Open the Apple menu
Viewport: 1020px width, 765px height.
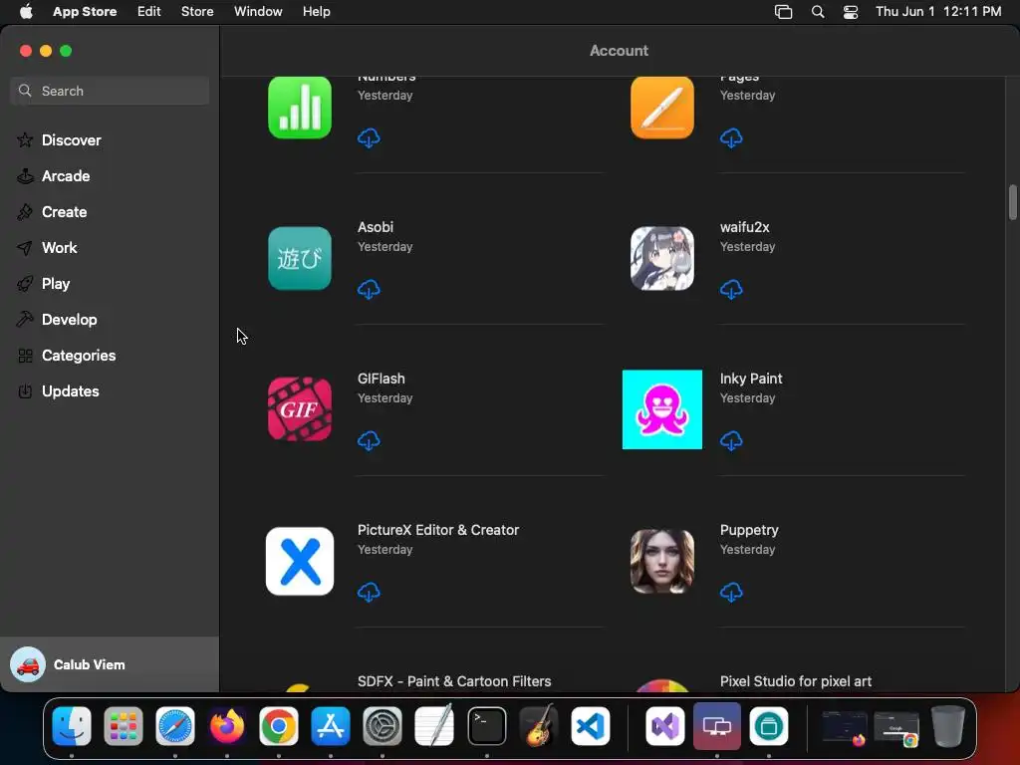(x=26, y=12)
